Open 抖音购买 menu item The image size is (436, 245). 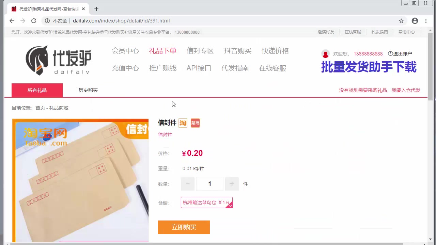click(x=238, y=51)
